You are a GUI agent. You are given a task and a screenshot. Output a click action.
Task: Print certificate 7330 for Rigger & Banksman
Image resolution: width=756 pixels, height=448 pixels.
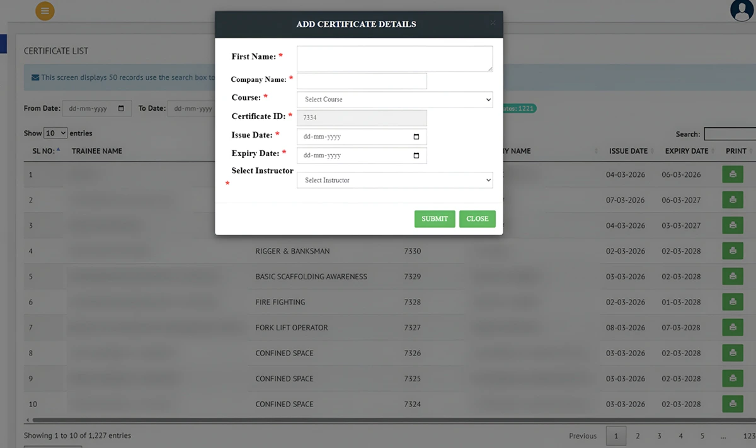coord(732,251)
